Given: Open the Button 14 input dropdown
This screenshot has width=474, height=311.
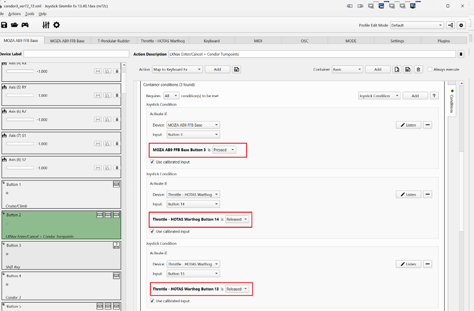Looking at the screenshot, I should 193,204.
